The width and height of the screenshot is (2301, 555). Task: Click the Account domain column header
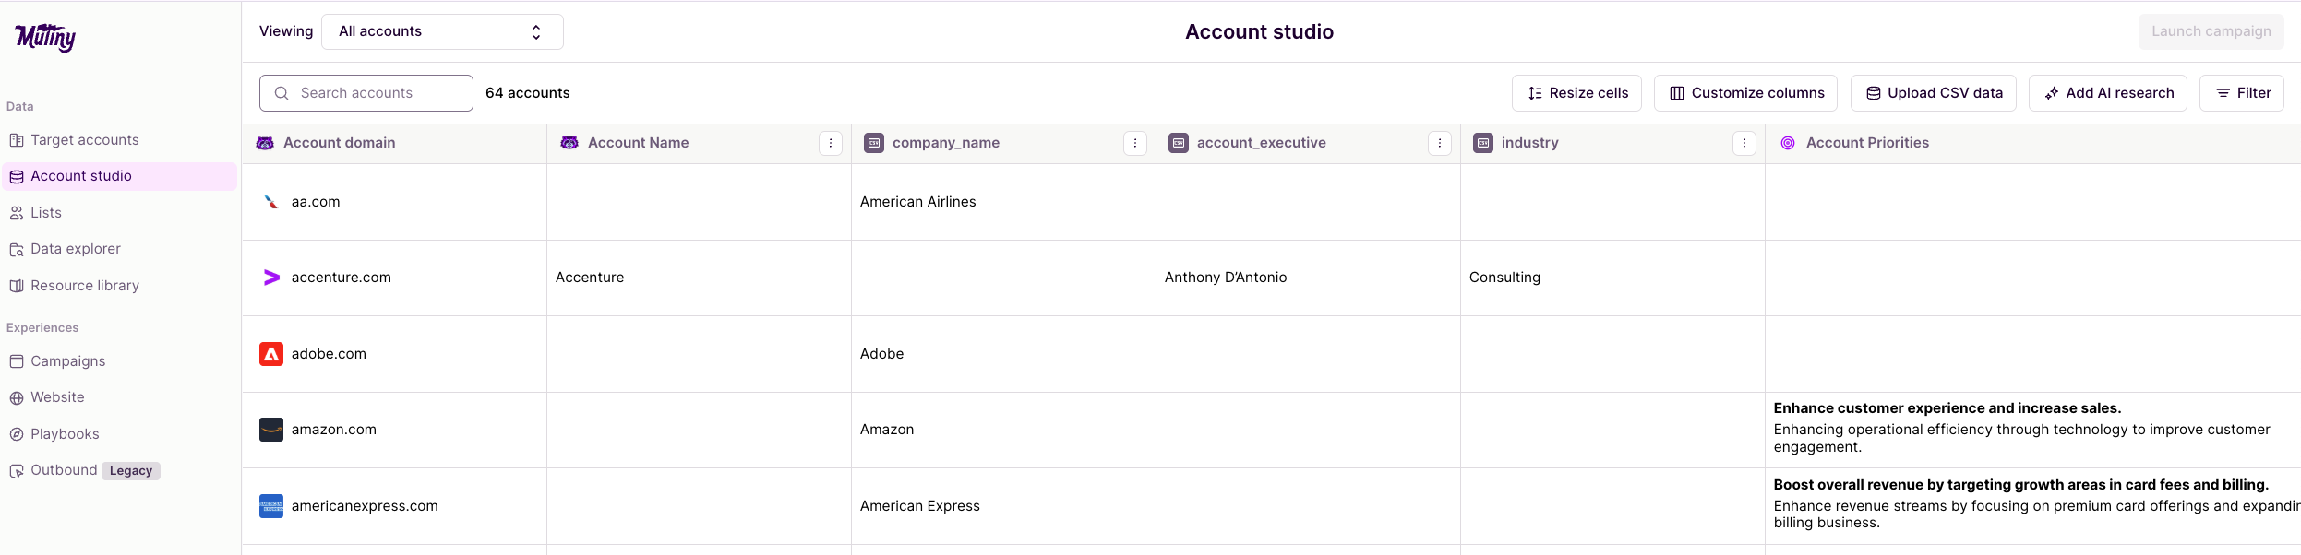click(x=394, y=143)
